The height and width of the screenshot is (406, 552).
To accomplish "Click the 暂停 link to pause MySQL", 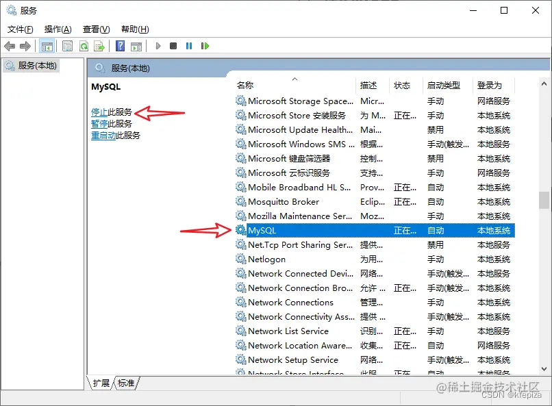I will point(99,124).
